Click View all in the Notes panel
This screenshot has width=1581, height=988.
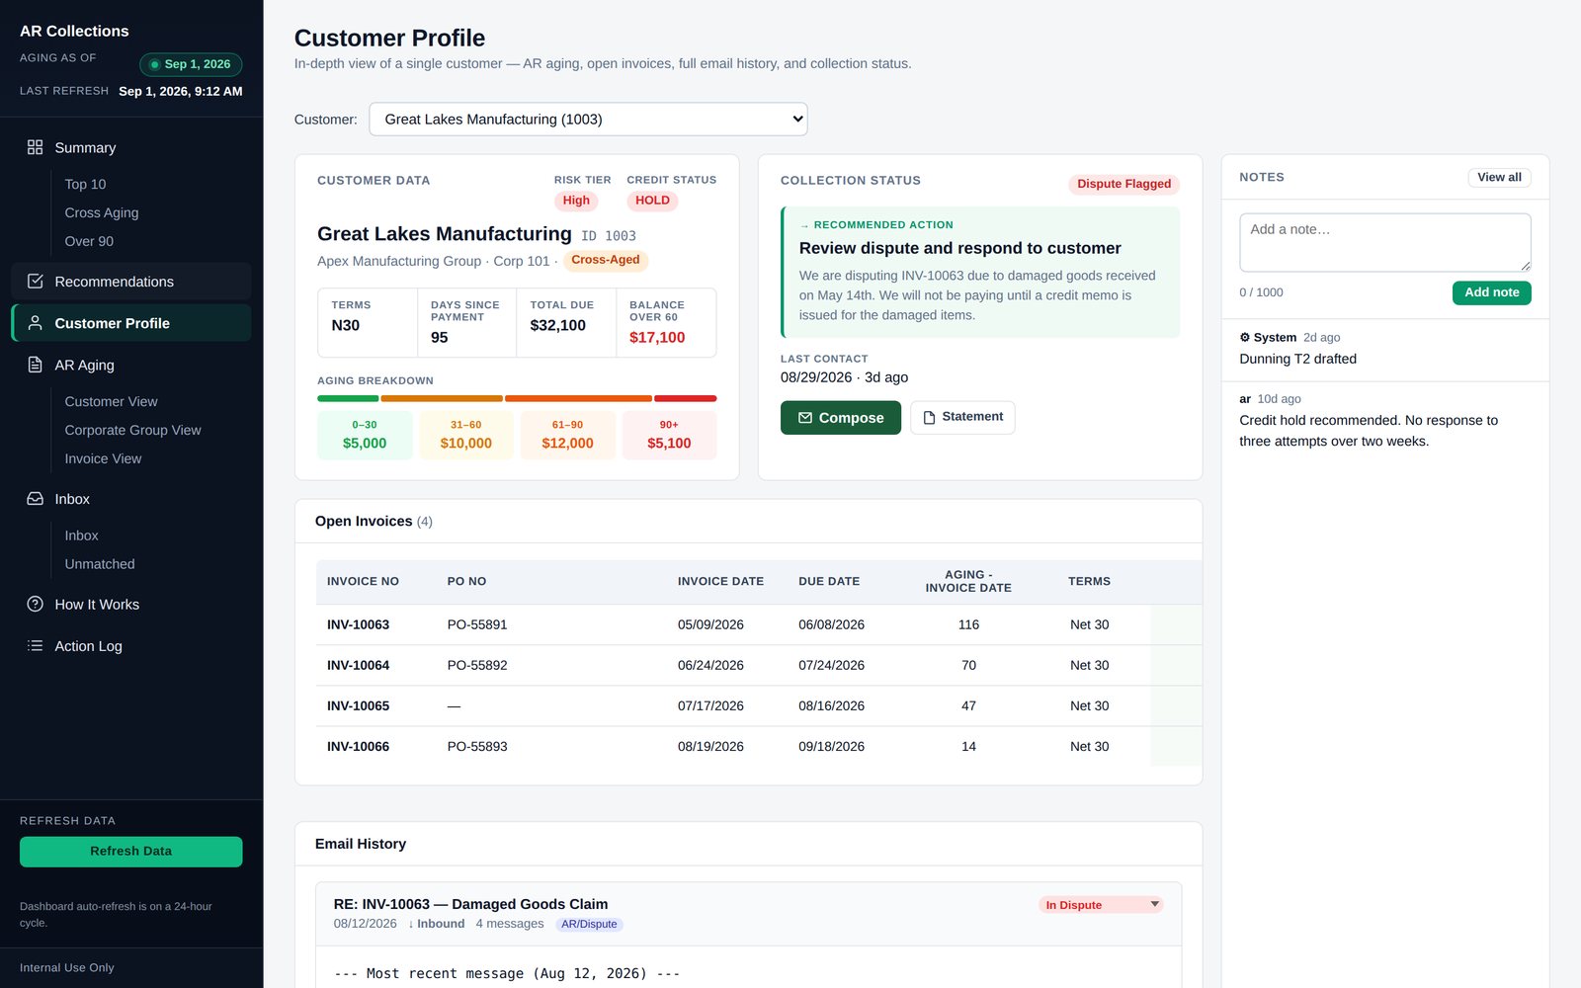pos(1499,178)
